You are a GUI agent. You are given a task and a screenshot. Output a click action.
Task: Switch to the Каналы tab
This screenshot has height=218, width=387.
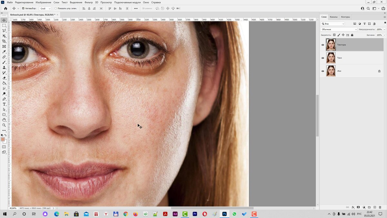point(333,17)
